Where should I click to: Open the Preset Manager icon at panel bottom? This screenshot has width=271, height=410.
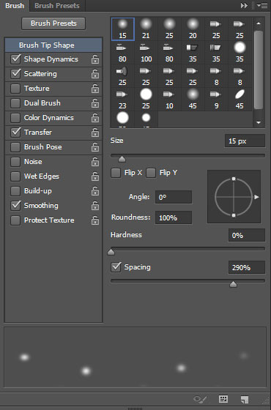pyautogui.click(x=223, y=399)
